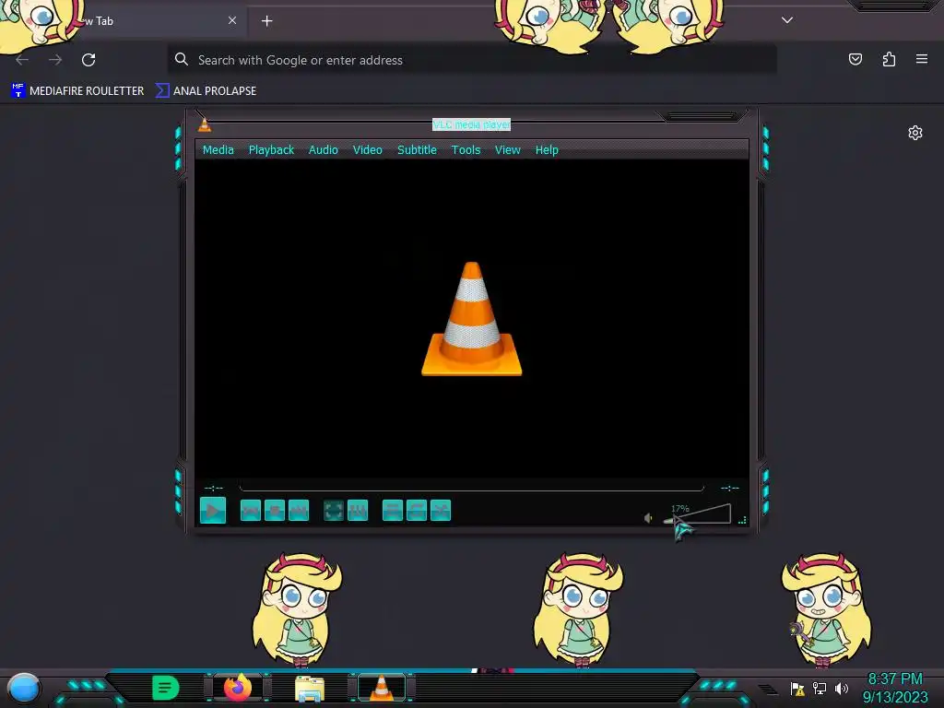
Task: Switch to VLC on the taskbar
Action: [382, 688]
